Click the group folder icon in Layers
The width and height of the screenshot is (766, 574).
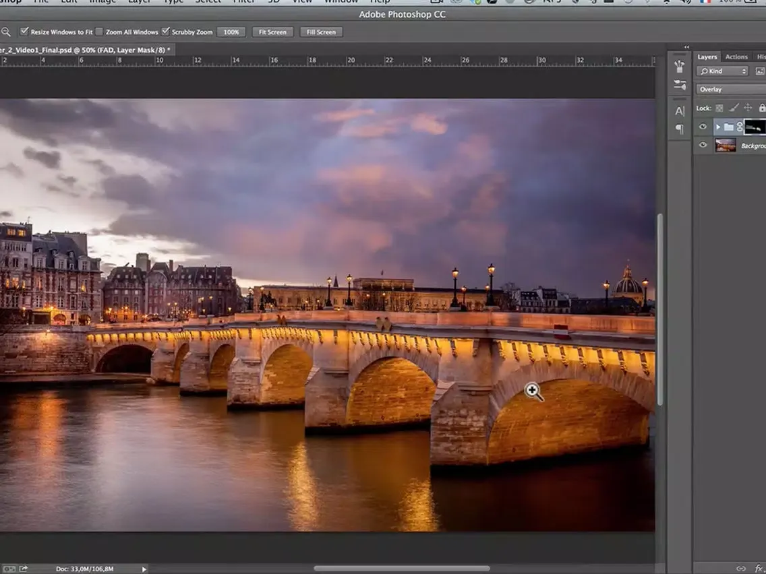pyautogui.click(x=728, y=127)
